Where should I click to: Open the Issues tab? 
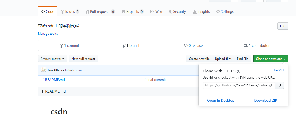pyautogui.click(x=70, y=11)
